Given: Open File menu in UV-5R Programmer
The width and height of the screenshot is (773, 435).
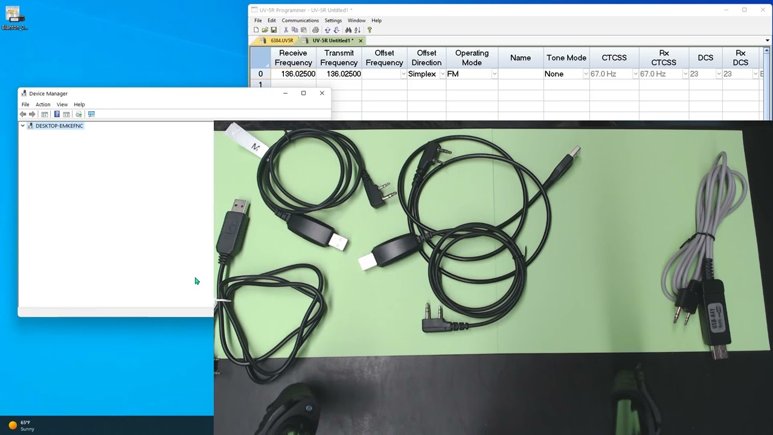Looking at the screenshot, I should pyautogui.click(x=258, y=21).
